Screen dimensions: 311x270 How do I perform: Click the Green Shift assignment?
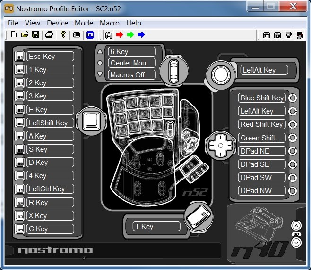262,138
